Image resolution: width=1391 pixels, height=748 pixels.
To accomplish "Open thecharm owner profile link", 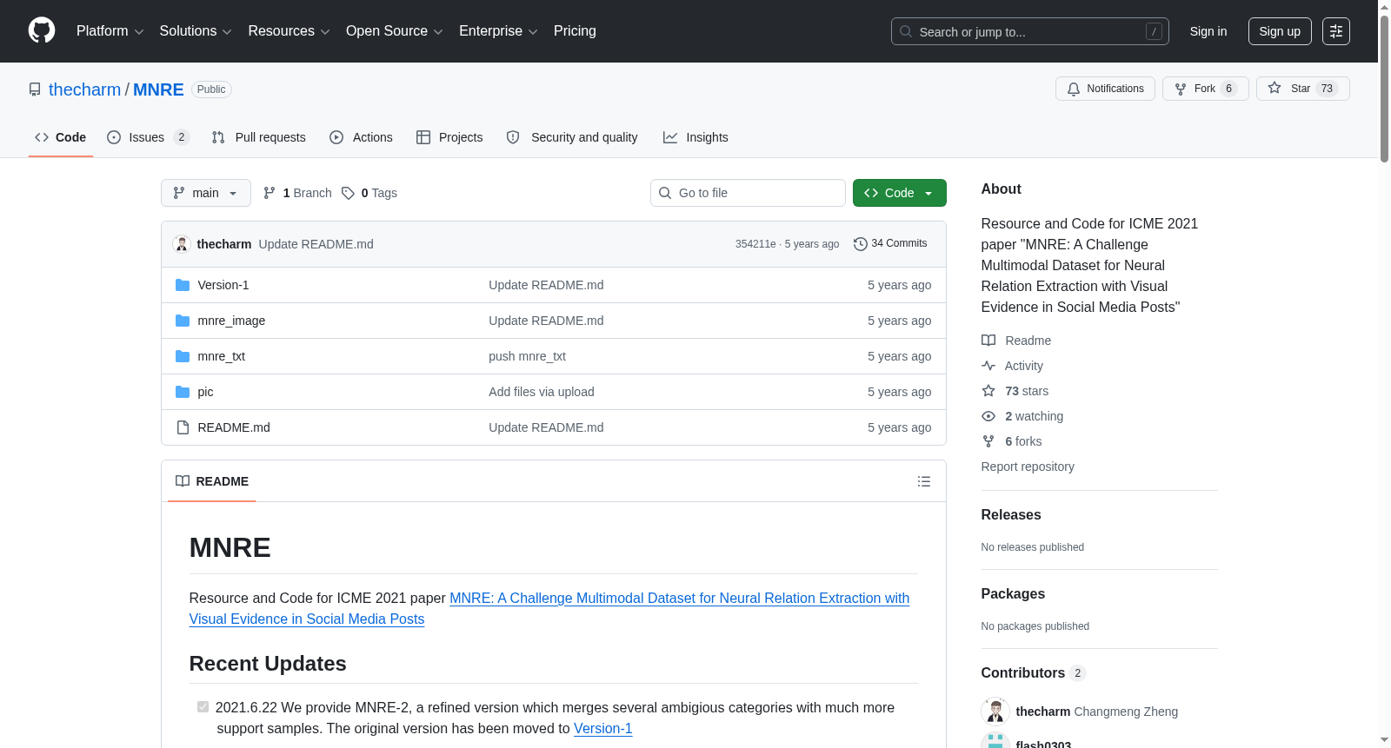I will tap(84, 89).
